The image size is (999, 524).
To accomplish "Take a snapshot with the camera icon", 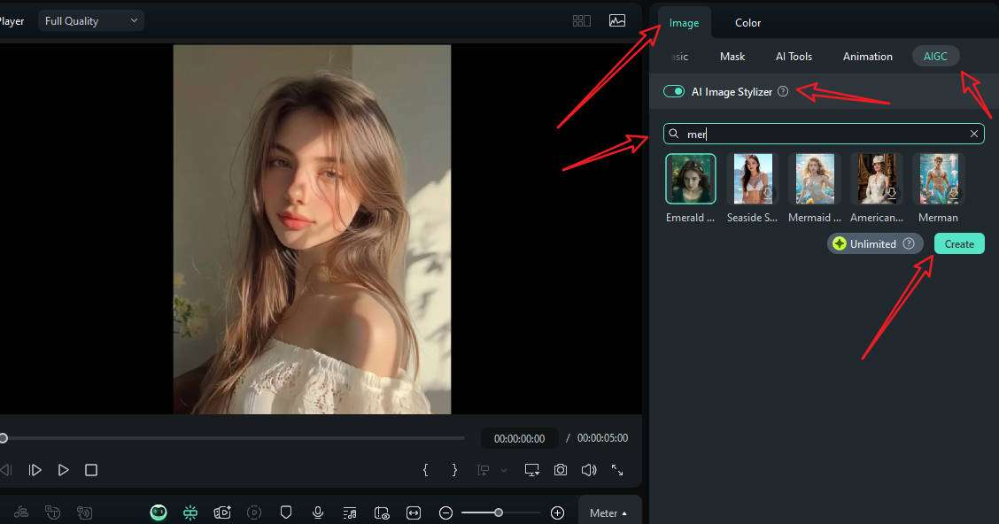I will [560, 470].
